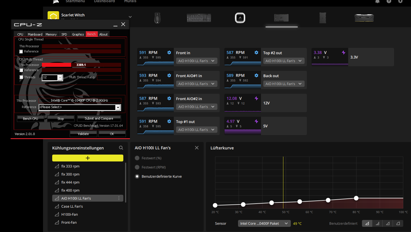
Task: Apply third curve preset shape icon
Action: (x=388, y=223)
